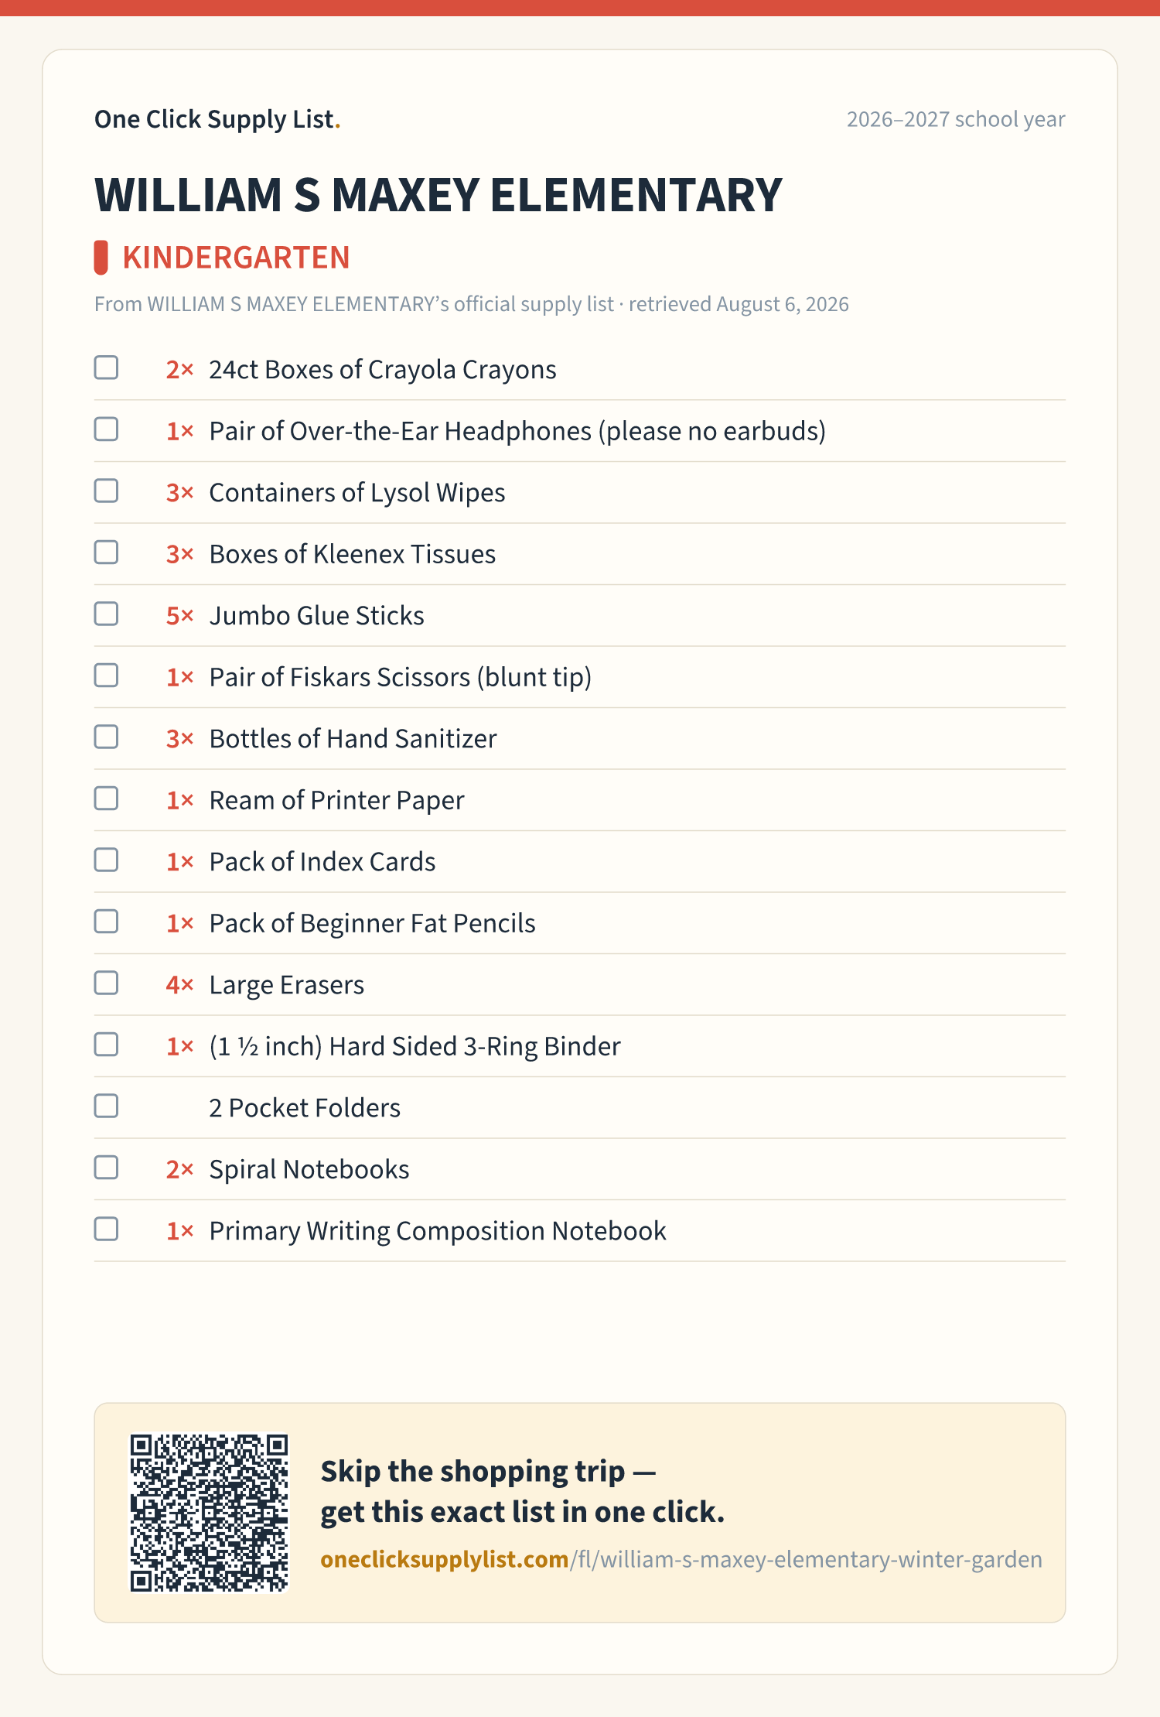Click the One Click Supply List logo

217,119
